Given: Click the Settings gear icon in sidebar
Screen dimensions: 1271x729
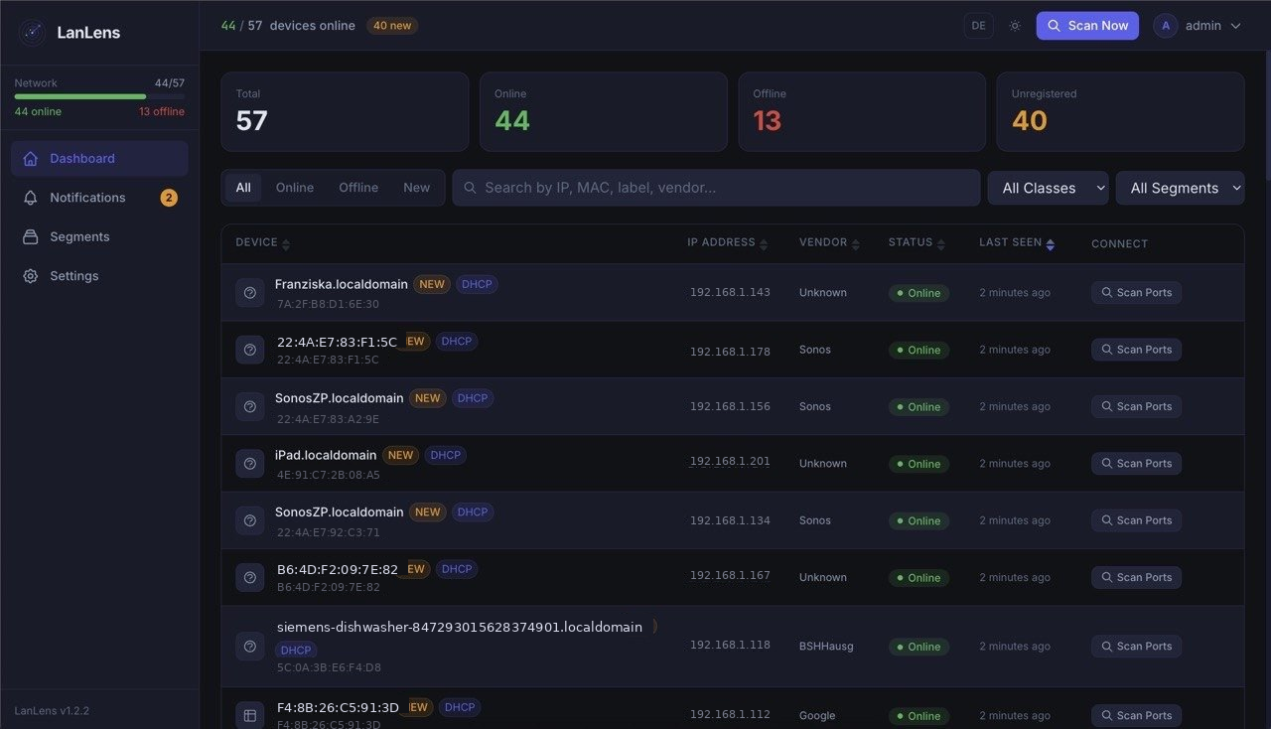Looking at the screenshot, I should coord(31,276).
